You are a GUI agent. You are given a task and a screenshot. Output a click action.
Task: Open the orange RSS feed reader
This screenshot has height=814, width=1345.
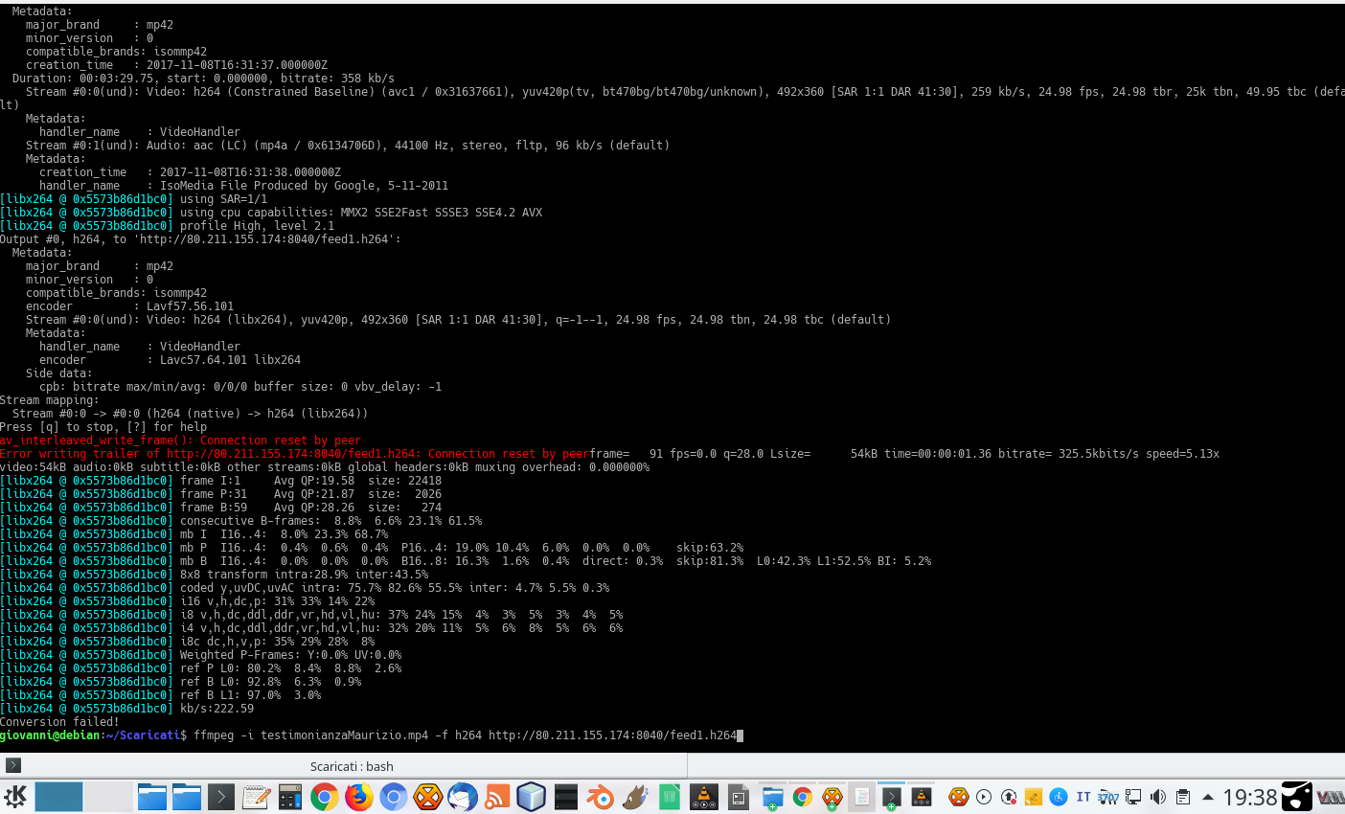pyautogui.click(x=497, y=797)
